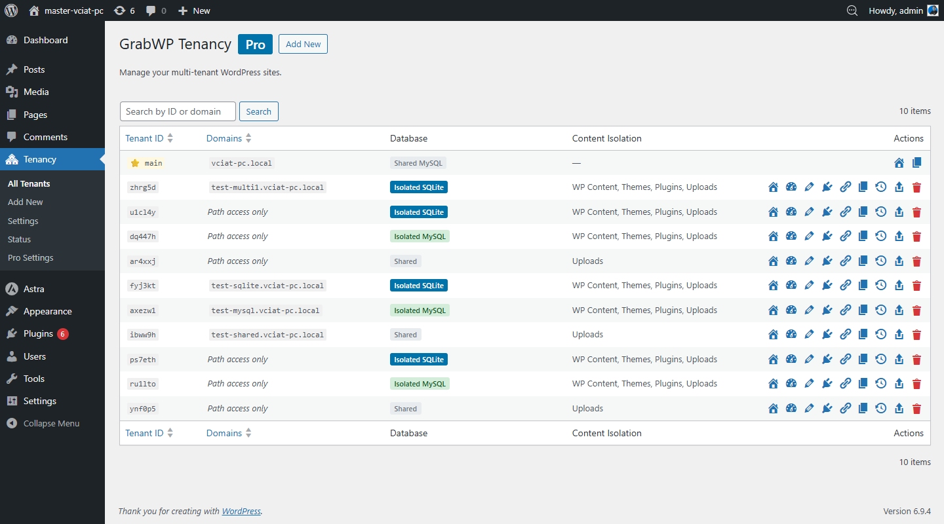The height and width of the screenshot is (524, 944).
Task: Click the star icon beside the main tenant
Action: point(135,162)
